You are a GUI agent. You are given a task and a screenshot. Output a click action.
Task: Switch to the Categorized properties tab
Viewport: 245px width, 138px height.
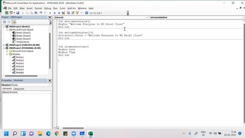click(19, 89)
